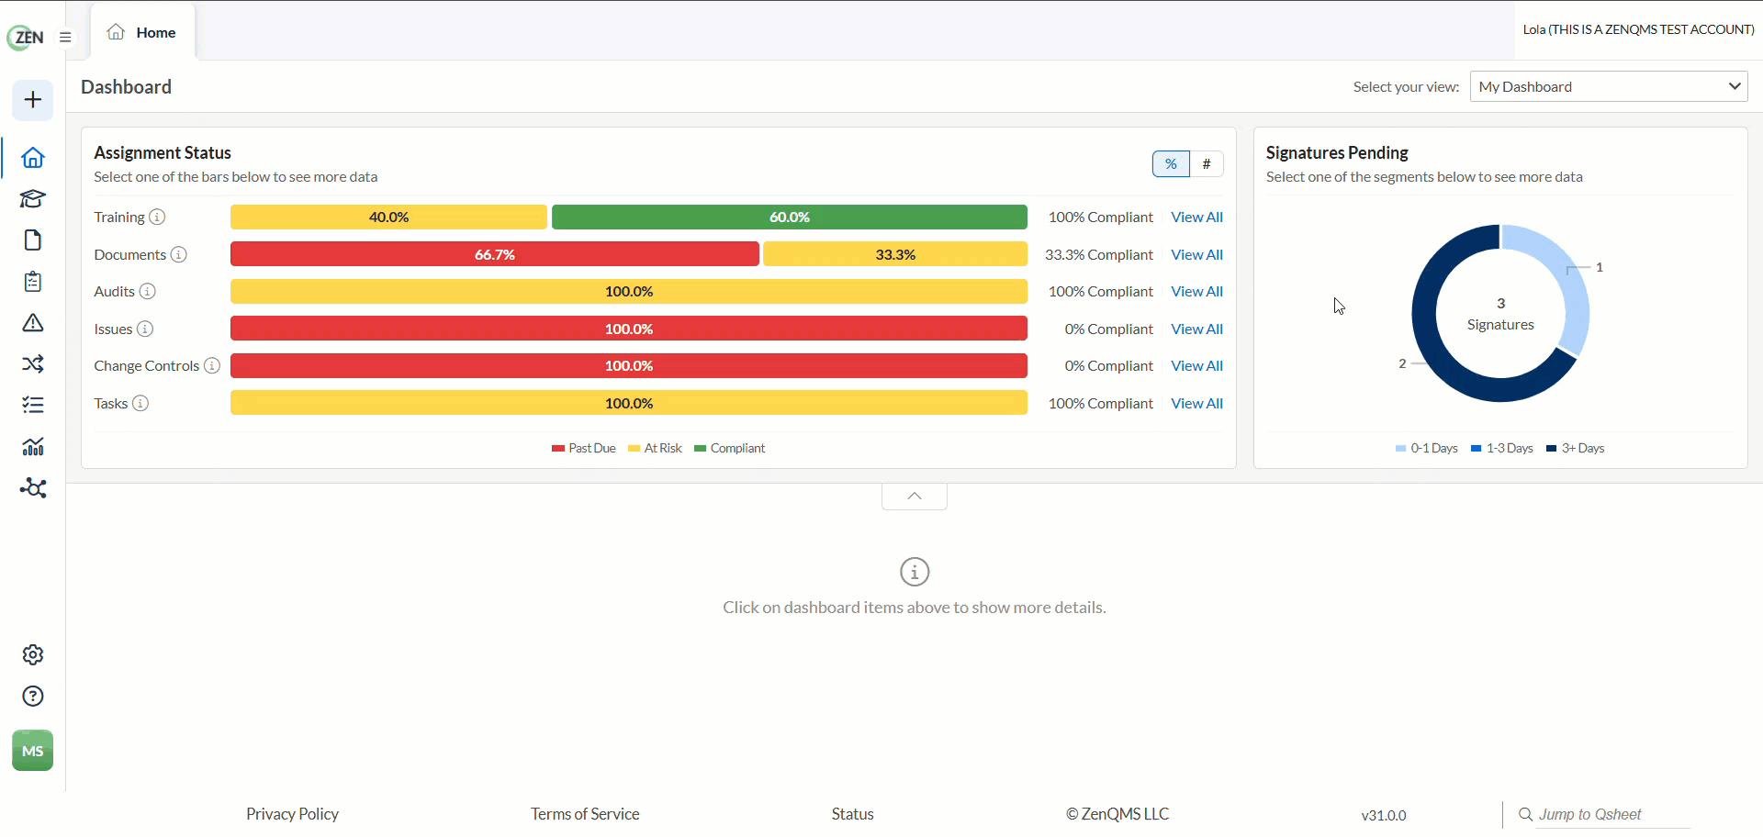Screen dimensions: 1763x837
Task: Switch Assignment Status to number view
Action: (x=1207, y=164)
